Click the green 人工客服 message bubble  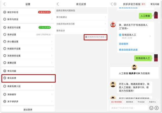tap(145, 16)
